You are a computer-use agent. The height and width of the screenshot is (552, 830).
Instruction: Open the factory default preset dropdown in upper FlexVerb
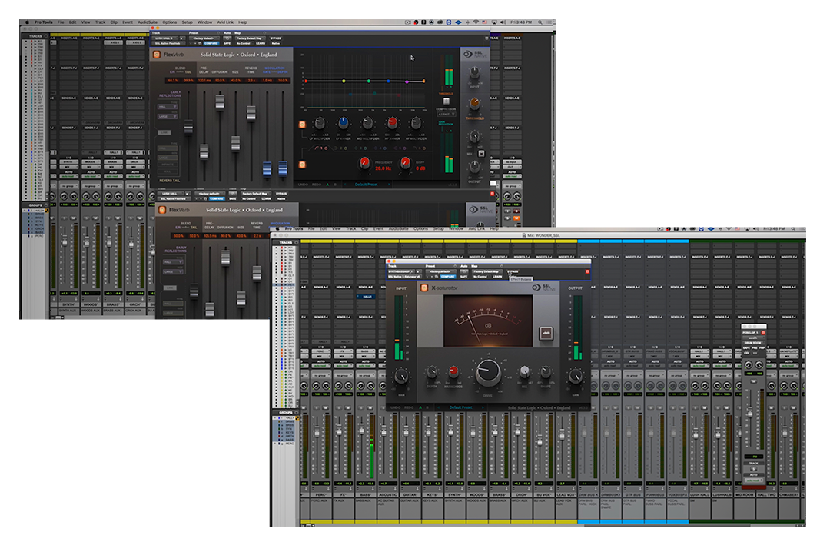click(x=204, y=38)
